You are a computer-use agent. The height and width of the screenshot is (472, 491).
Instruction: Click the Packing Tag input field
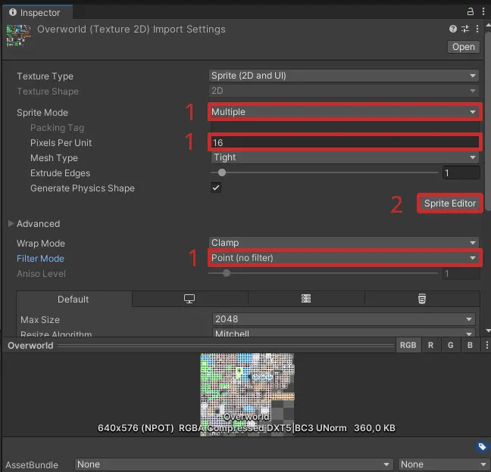(x=345, y=127)
